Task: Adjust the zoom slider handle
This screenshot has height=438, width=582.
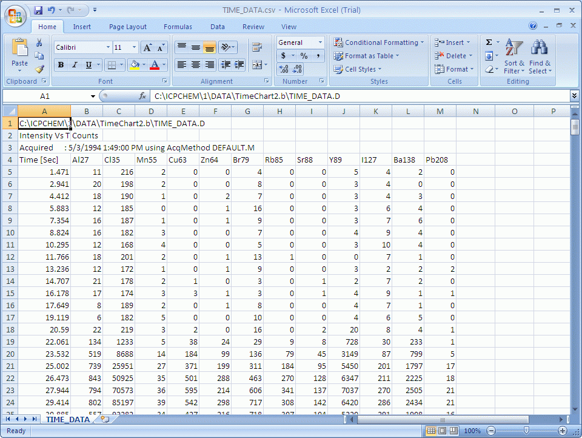Action: [x=526, y=431]
